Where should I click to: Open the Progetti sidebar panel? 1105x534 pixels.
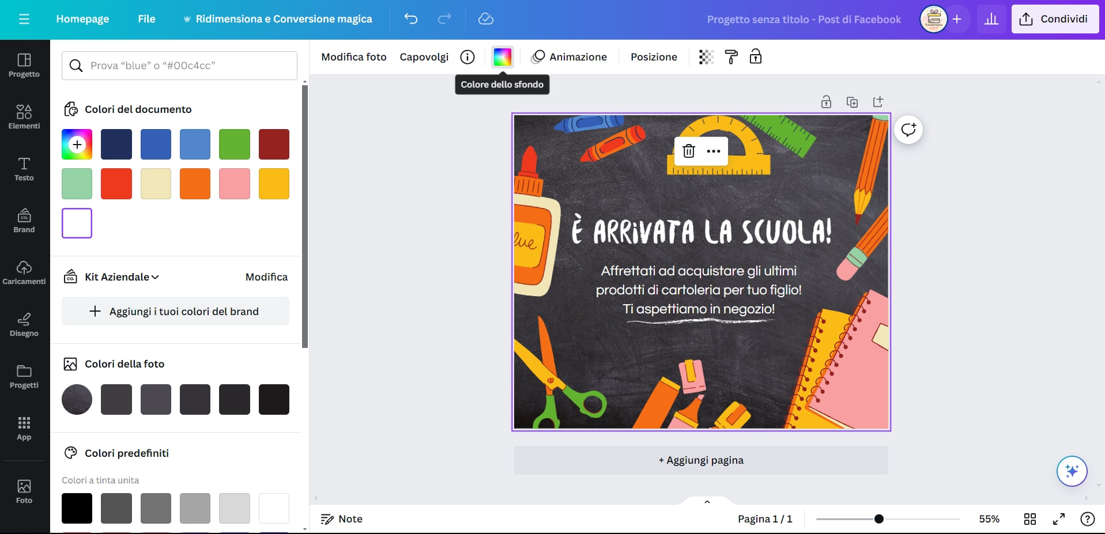(x=24, y=377)
